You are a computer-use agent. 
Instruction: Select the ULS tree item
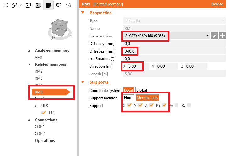45,106
